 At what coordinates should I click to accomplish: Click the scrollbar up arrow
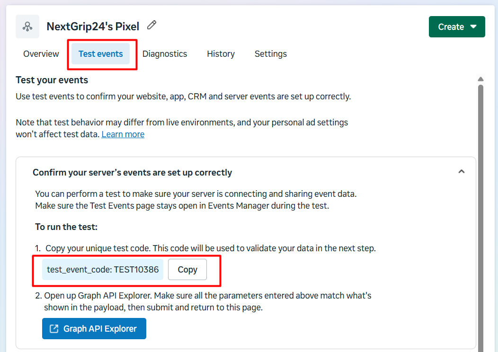coord(480,79)
